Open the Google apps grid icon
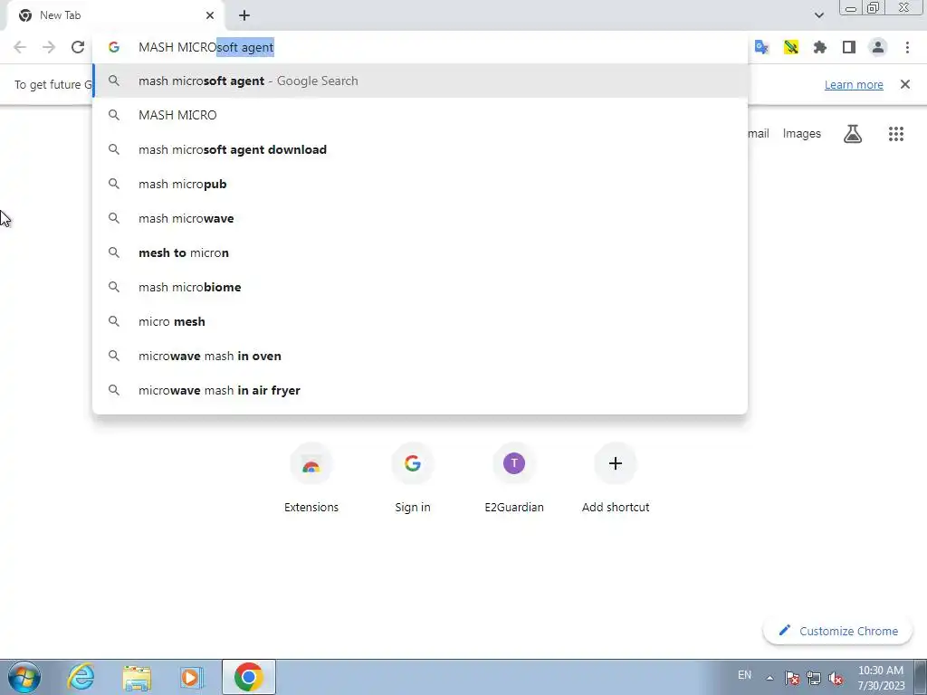 pos(895,134)
